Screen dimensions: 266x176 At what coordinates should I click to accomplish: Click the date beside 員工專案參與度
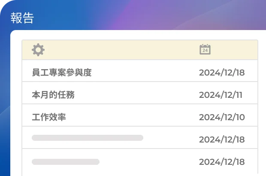click(x=221, y=73)
